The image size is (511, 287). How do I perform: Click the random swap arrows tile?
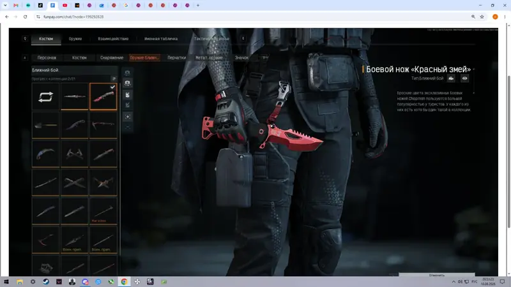coord(45,97)
